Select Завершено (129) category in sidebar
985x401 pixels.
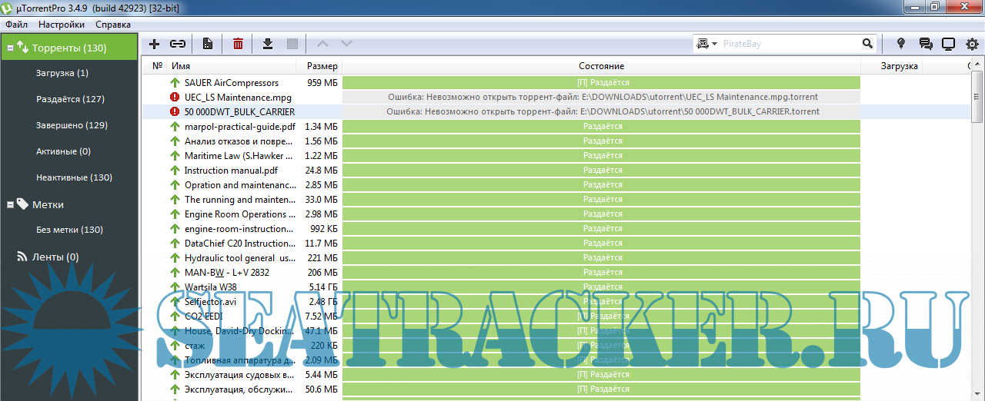coord(72,125)
